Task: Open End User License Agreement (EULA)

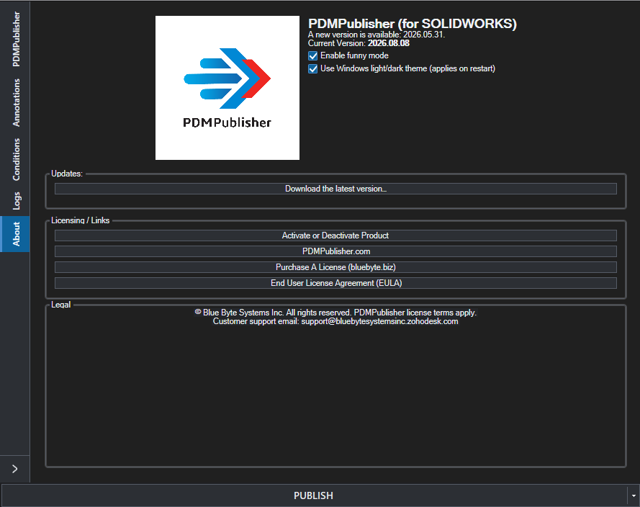Action: coord(335,283)
